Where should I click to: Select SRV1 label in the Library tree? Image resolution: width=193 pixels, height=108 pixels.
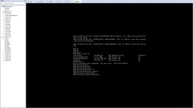coord(8,8)
